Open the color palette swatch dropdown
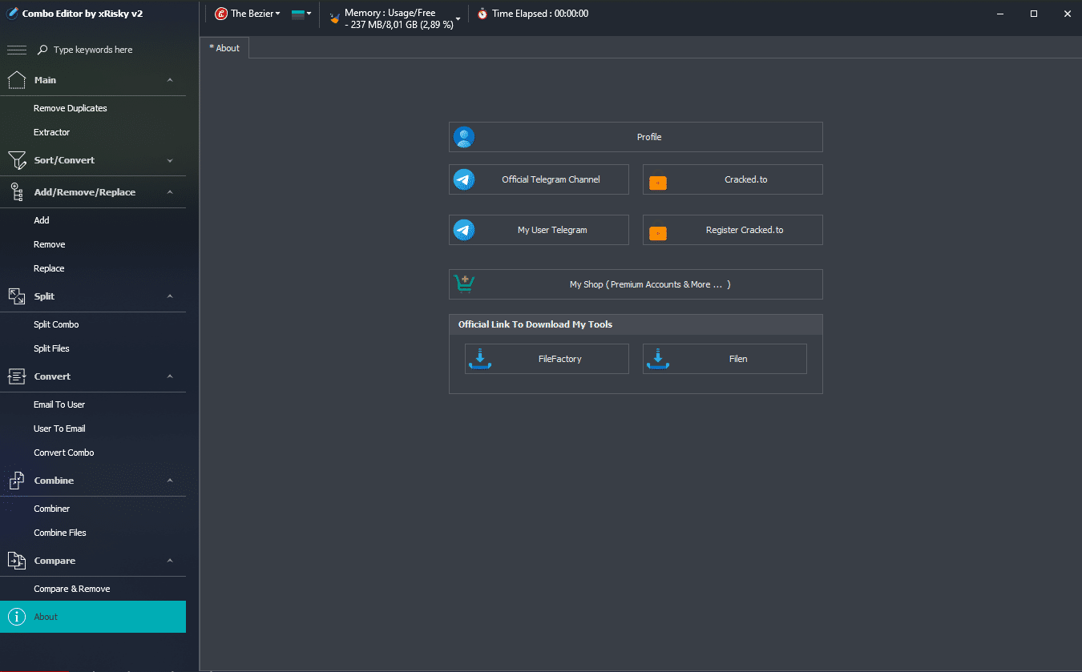The width and height of the screenshot is (1082, 672). tap(302, 14)
